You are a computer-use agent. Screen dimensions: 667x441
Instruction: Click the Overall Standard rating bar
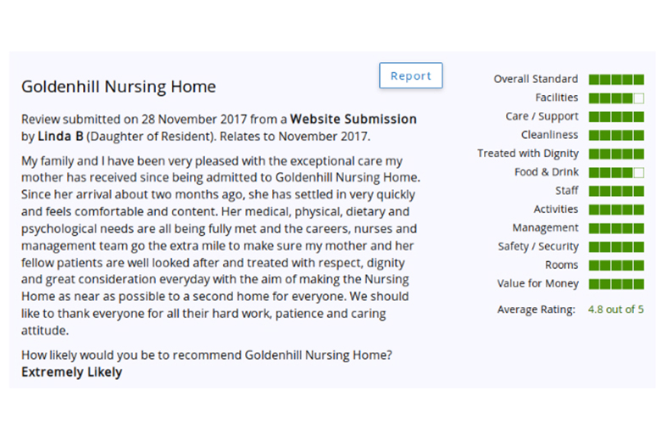pyautogui.click(x=616, y=79)
